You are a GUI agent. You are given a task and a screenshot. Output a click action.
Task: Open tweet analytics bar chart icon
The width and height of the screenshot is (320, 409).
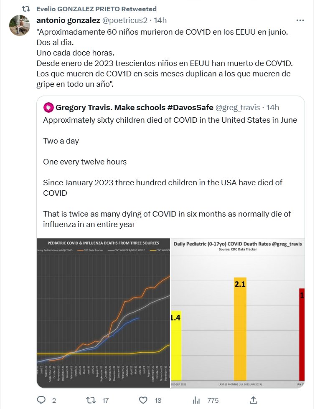coord(196,400)
